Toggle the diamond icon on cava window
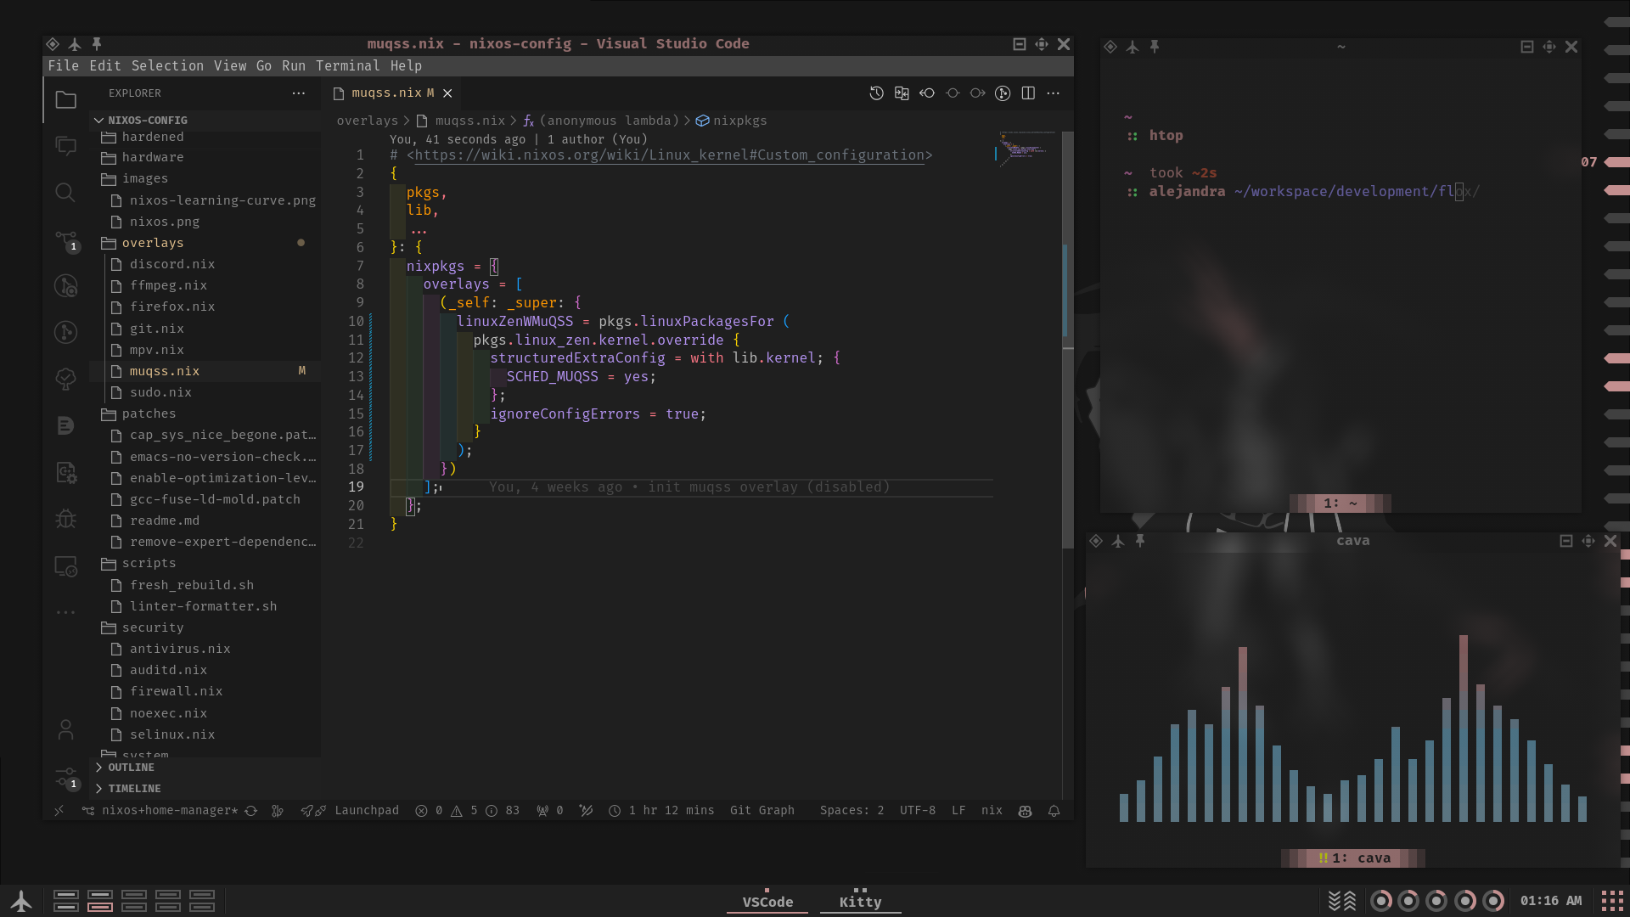Viewport: 1630px width, 917px height. click(1096, 541)
